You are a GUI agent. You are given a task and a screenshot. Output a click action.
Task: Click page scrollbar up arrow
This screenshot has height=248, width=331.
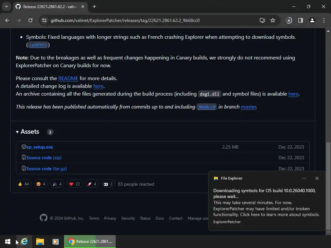coord(328,31)
